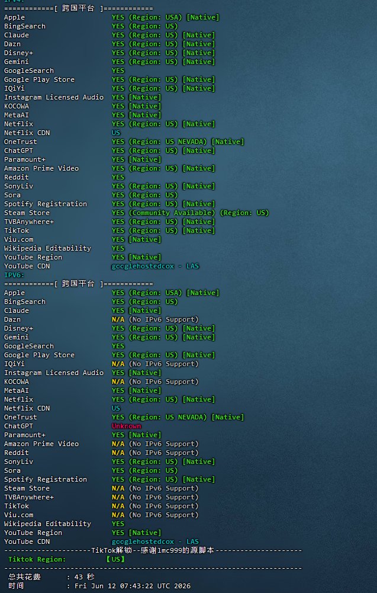Click the "跨国平台" heading under IPV6
377x593 pixels.
coord(78,284)
